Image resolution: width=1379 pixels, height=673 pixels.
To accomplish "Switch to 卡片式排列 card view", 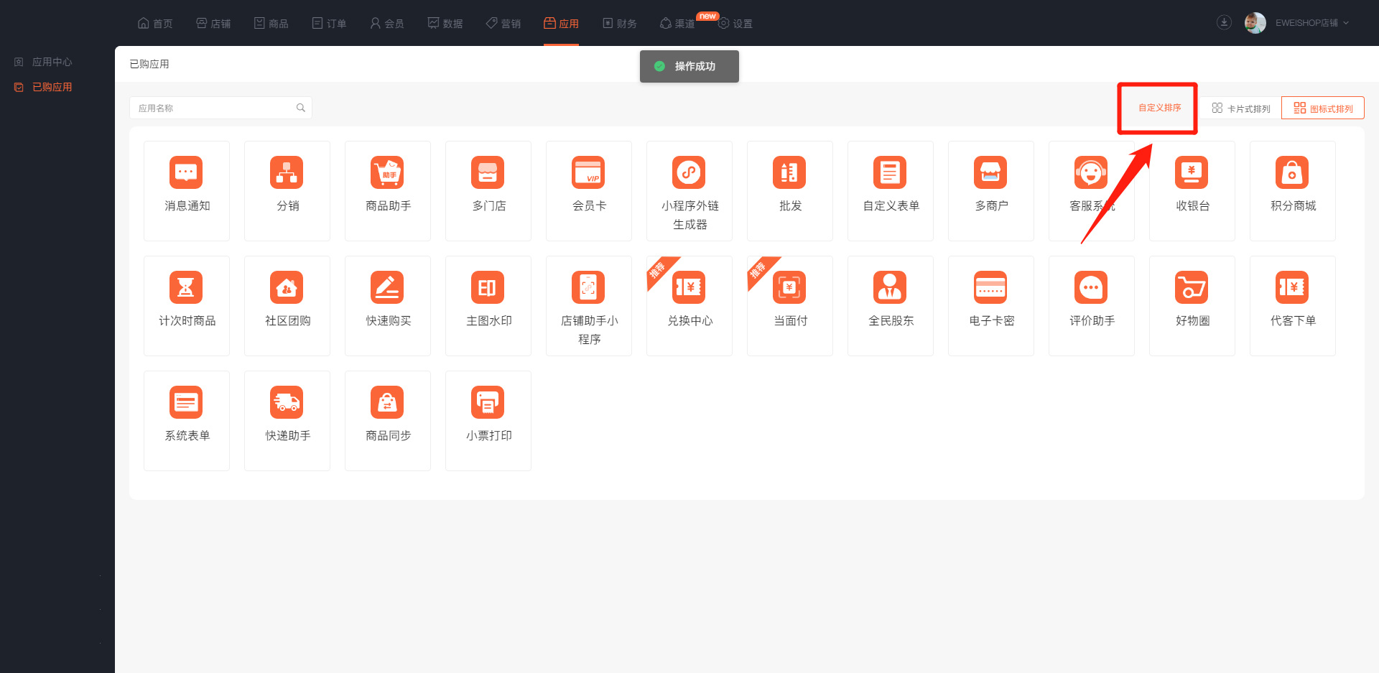I will click(x=1241, y=108).
